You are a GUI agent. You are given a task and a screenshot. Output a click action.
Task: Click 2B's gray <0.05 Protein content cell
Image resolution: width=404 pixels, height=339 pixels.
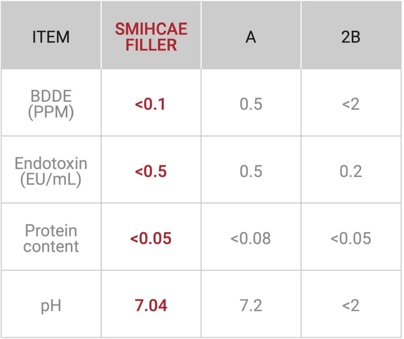point(351,239)
